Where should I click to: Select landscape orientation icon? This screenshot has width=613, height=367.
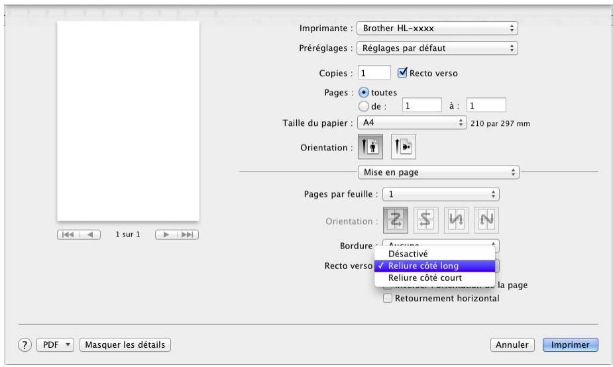click(x=403, y=146)
